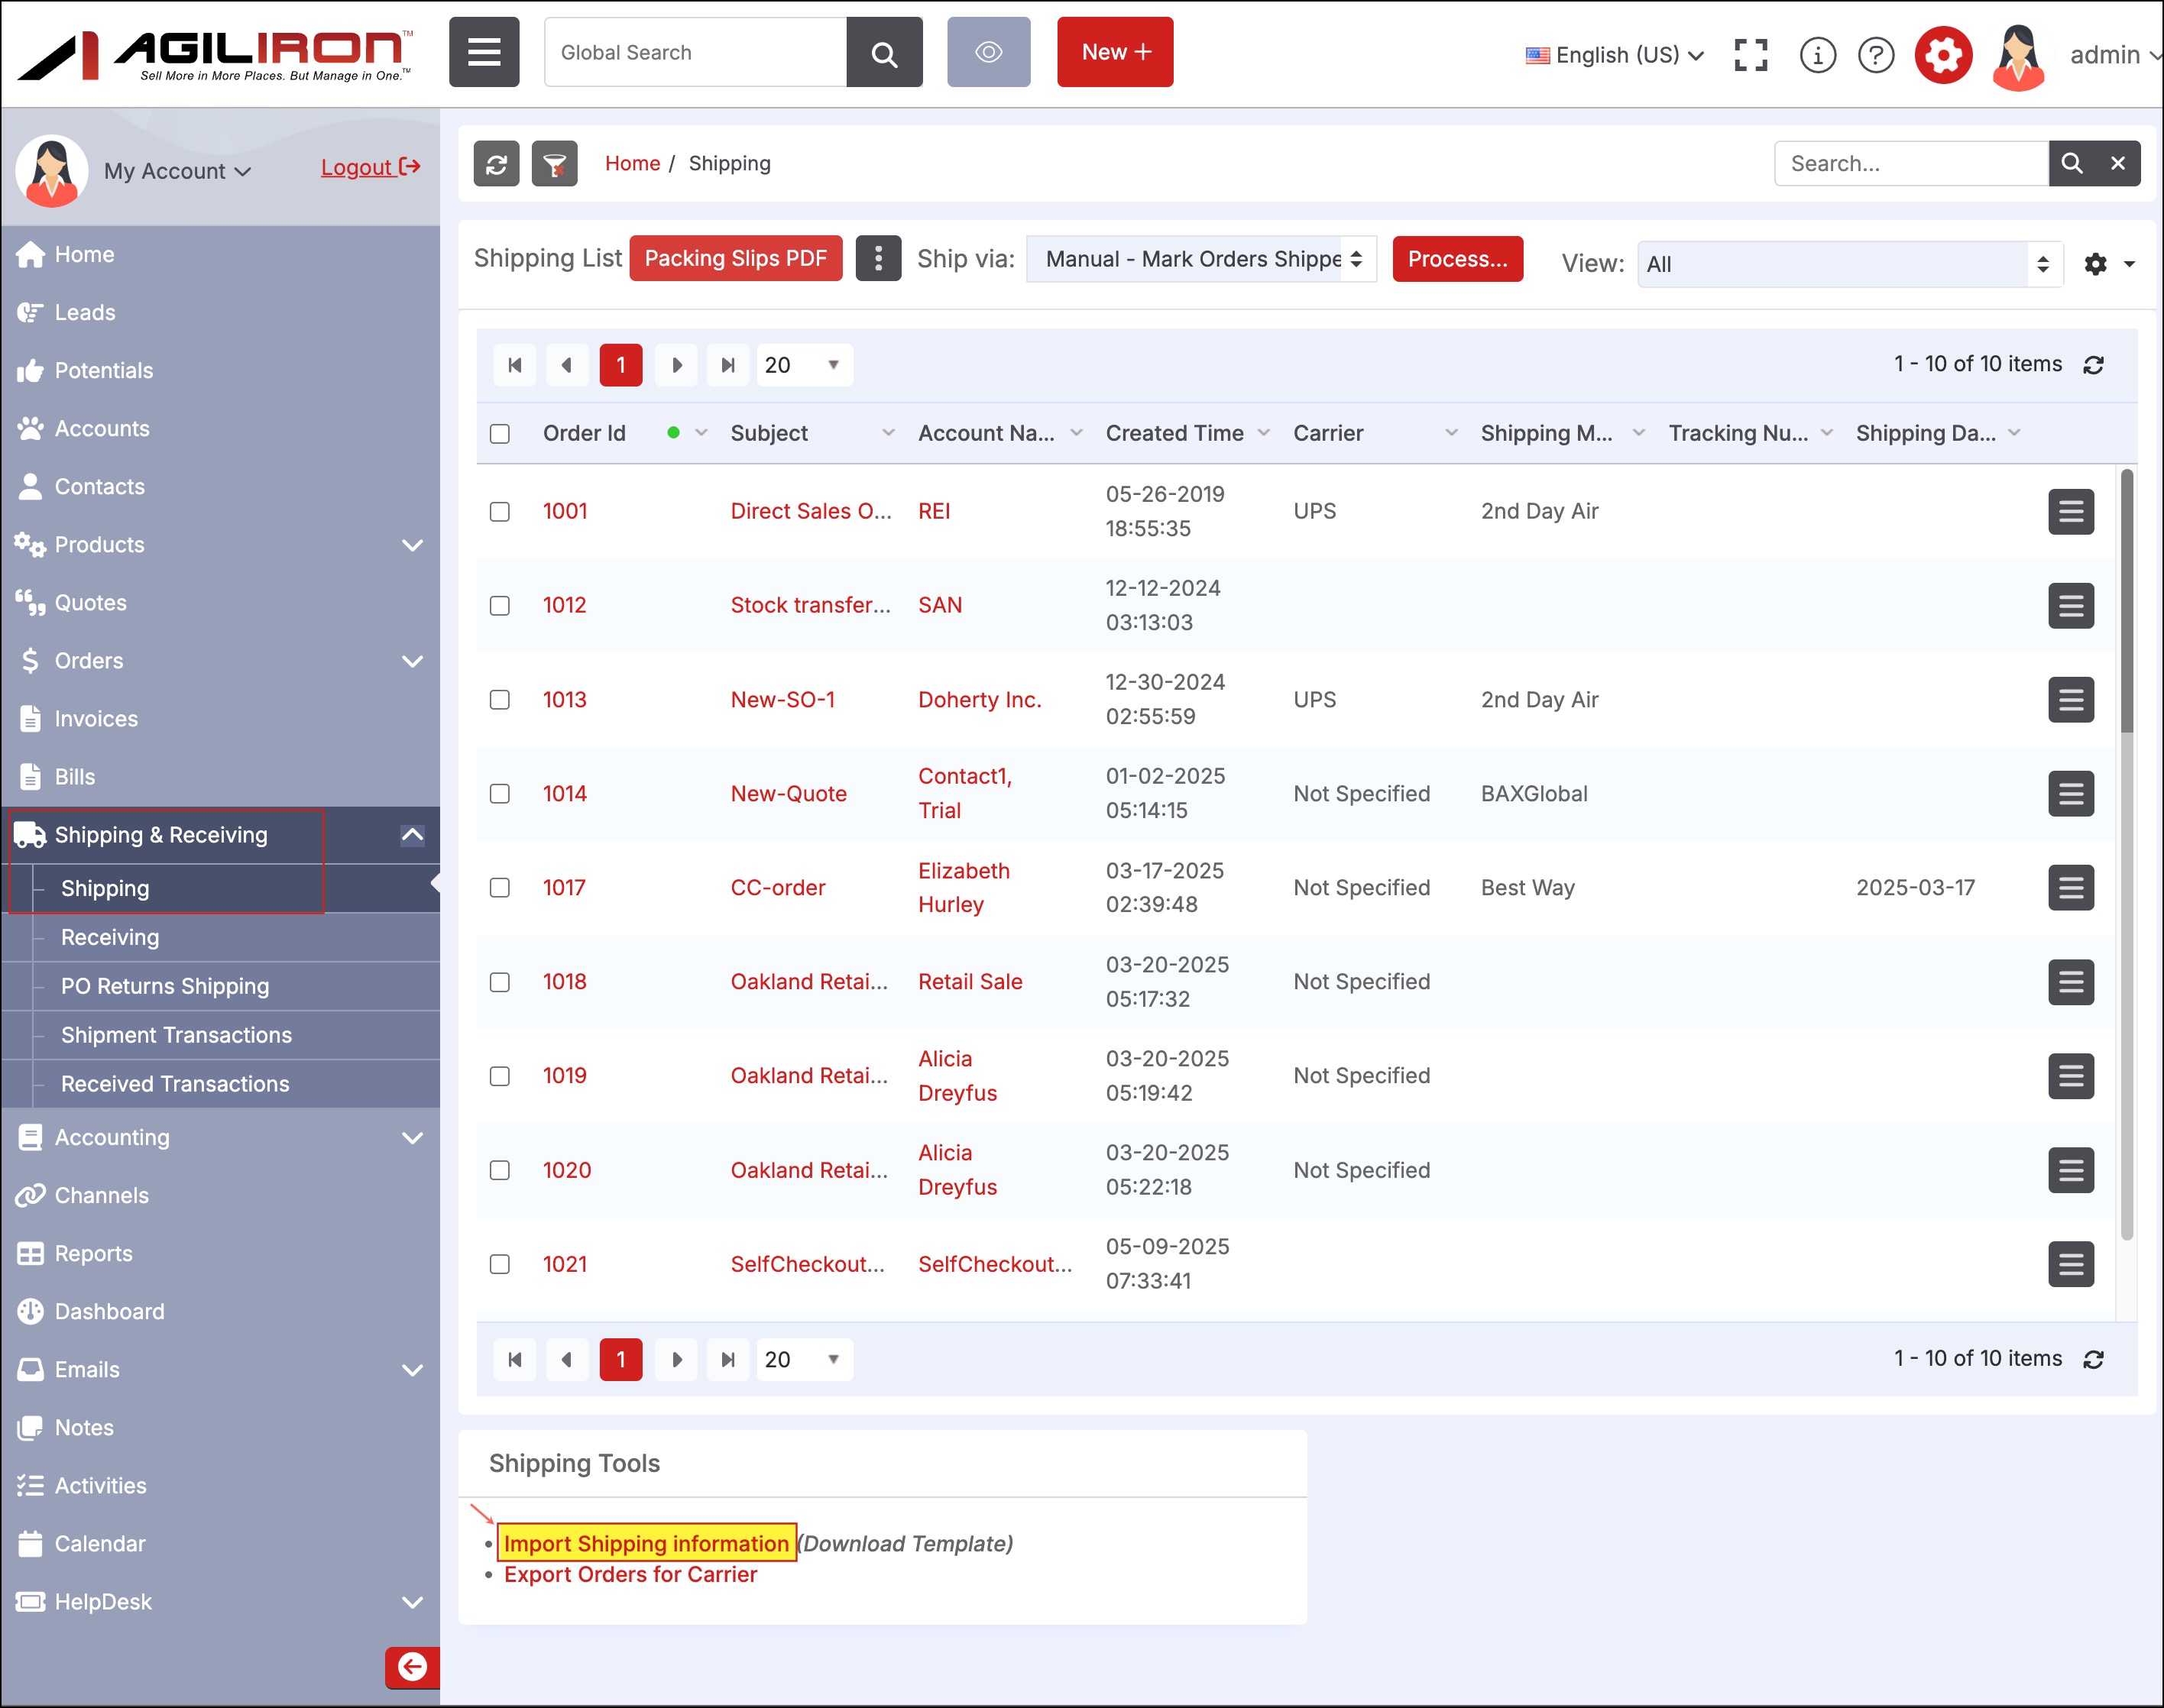The height and width of the screenshot is (1708, 2164).
Task: Click the Home breadcrumb link
Action: [632, 164]
